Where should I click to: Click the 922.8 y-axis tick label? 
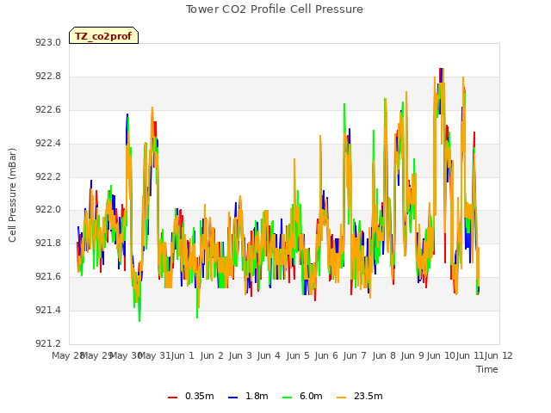click(48, 77)
